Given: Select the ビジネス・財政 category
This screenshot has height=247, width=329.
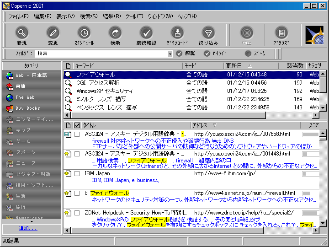Looking at the screenshot, I should (28, 174).
